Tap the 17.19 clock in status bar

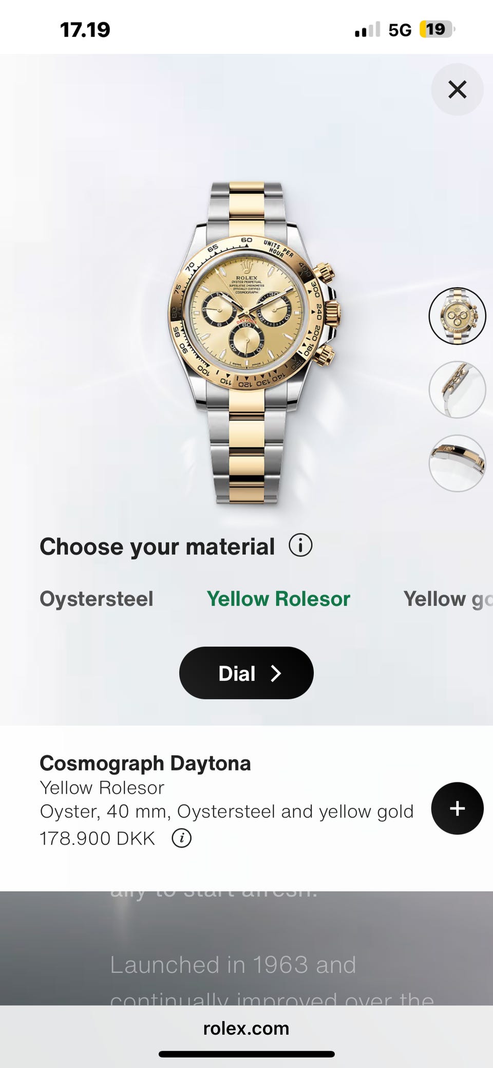[85, 30]
